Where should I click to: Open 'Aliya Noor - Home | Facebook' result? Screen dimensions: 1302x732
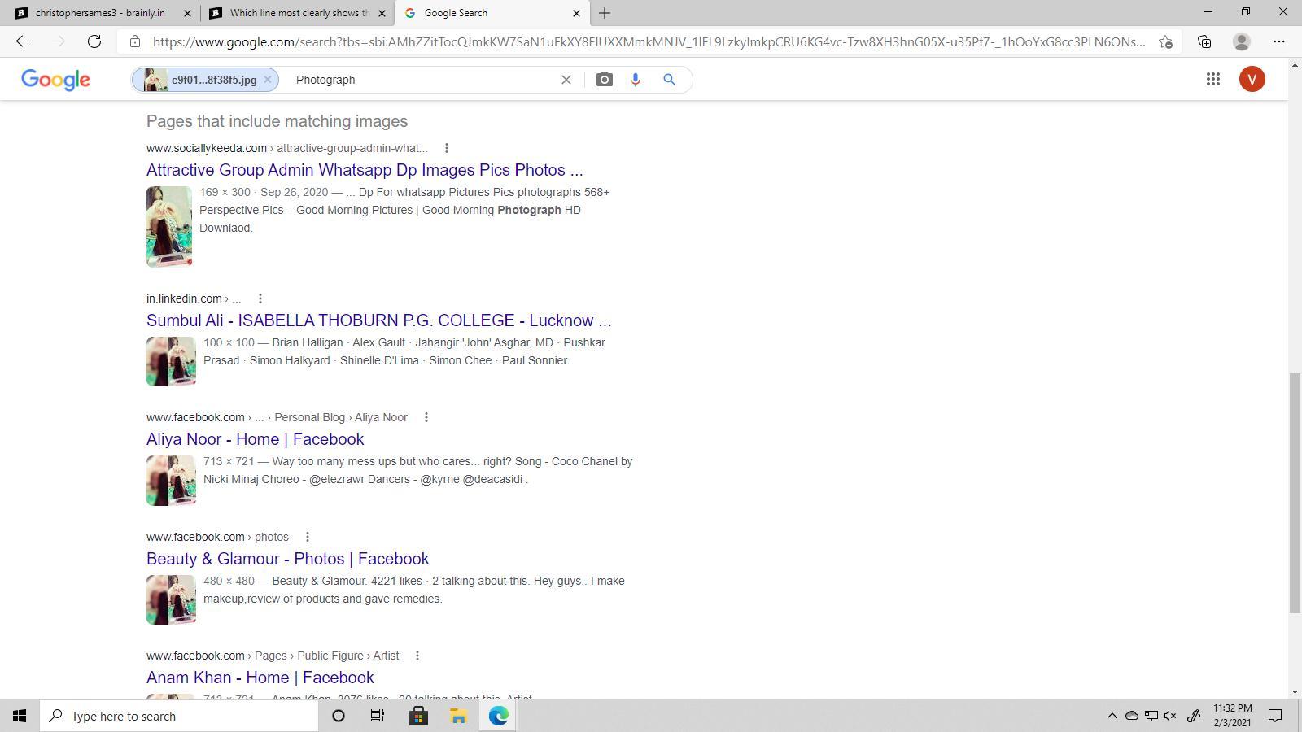[255, 439]
